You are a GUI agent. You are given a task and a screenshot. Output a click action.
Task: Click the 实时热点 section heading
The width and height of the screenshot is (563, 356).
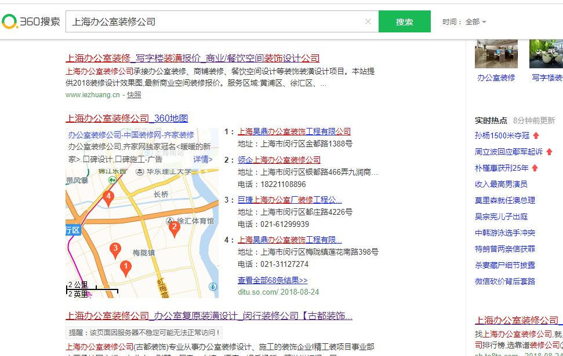point(491,120)
